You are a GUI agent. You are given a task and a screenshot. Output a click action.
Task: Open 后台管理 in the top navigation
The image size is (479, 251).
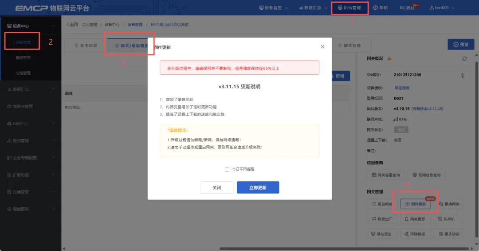point(349,8)
